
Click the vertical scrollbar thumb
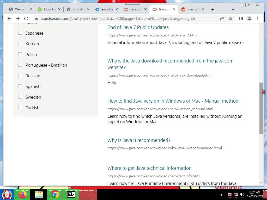(261, 108)
